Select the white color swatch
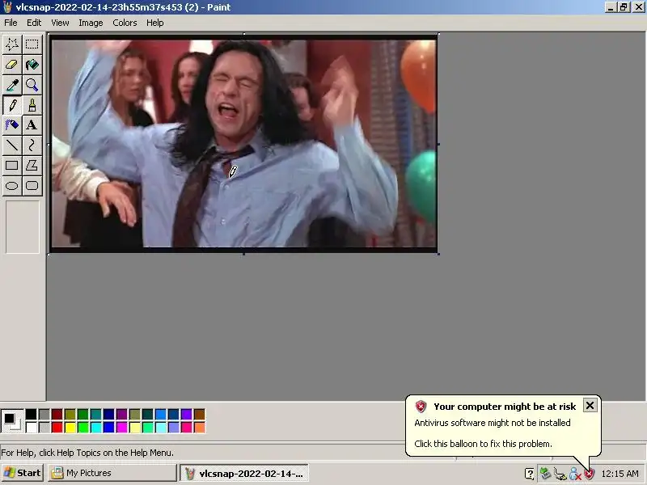Screen dimensions: 647x485 (31, 428)
